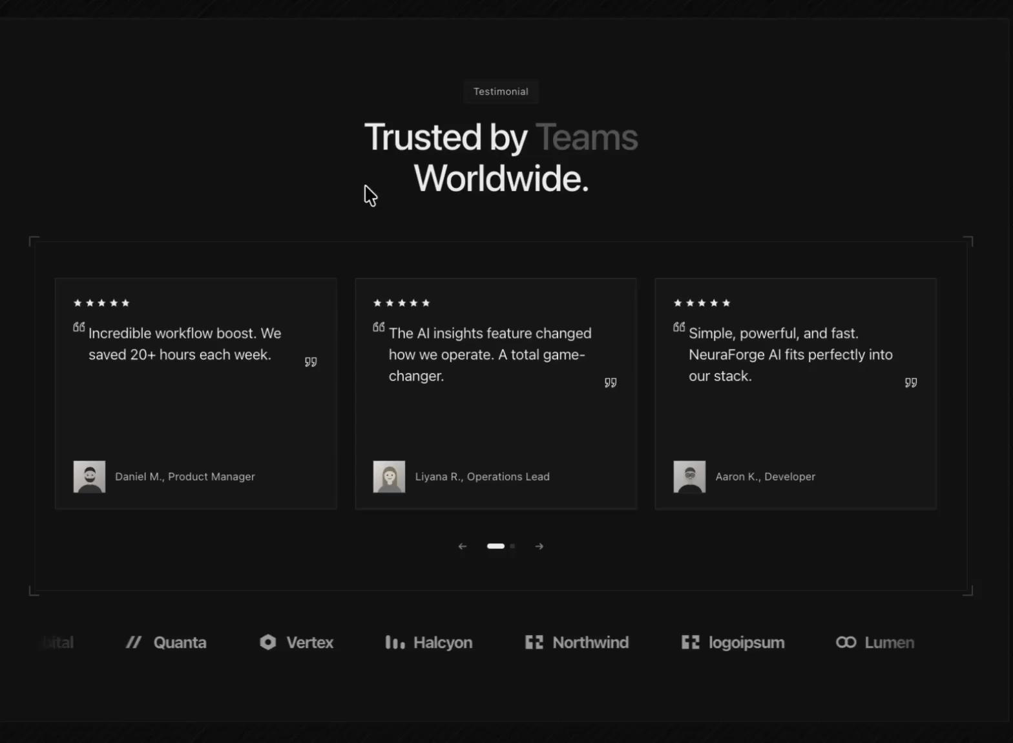Image resolution: width=1013 pixels, height=743 pixels.
Task: Click quote "Incredible workflow boost" text
Action: point(185,344)
